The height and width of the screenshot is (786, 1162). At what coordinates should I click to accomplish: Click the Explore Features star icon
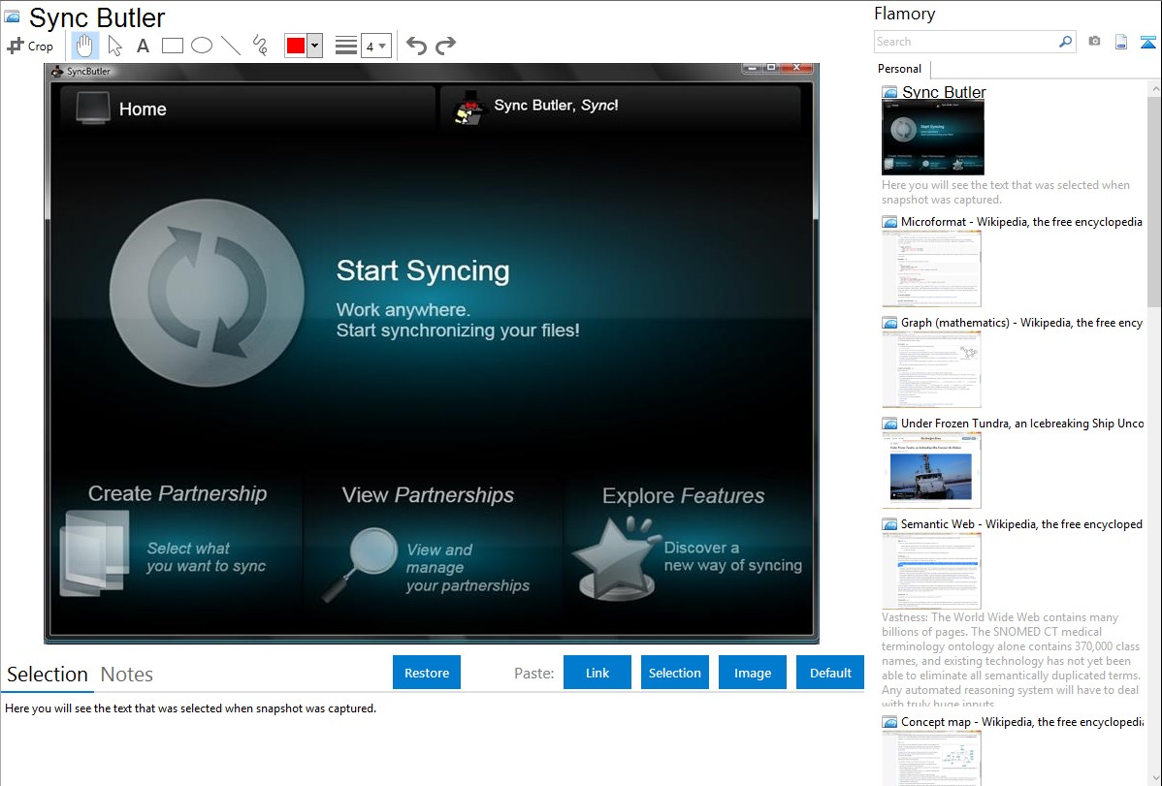click(617, 558)
